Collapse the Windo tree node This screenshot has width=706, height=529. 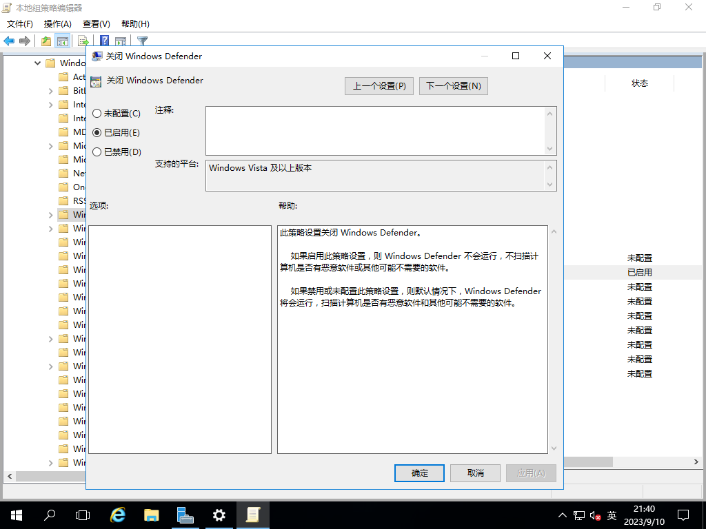coord(37,63)
